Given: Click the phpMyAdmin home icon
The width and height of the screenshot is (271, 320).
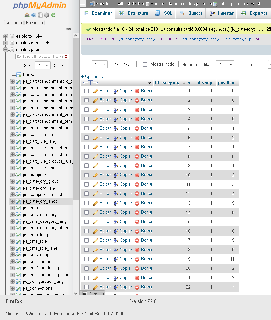Looking at the screenshot, I should (x=27, y=15).
